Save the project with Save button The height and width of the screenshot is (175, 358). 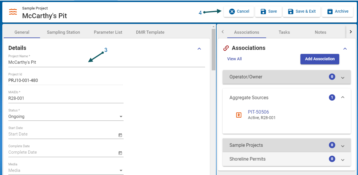tap(268, 12)
